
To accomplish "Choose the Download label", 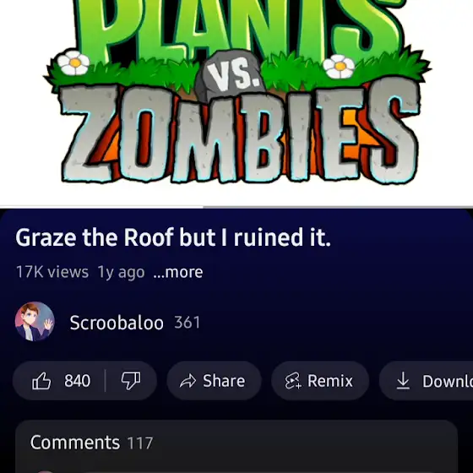I will (x=448, y=381).
